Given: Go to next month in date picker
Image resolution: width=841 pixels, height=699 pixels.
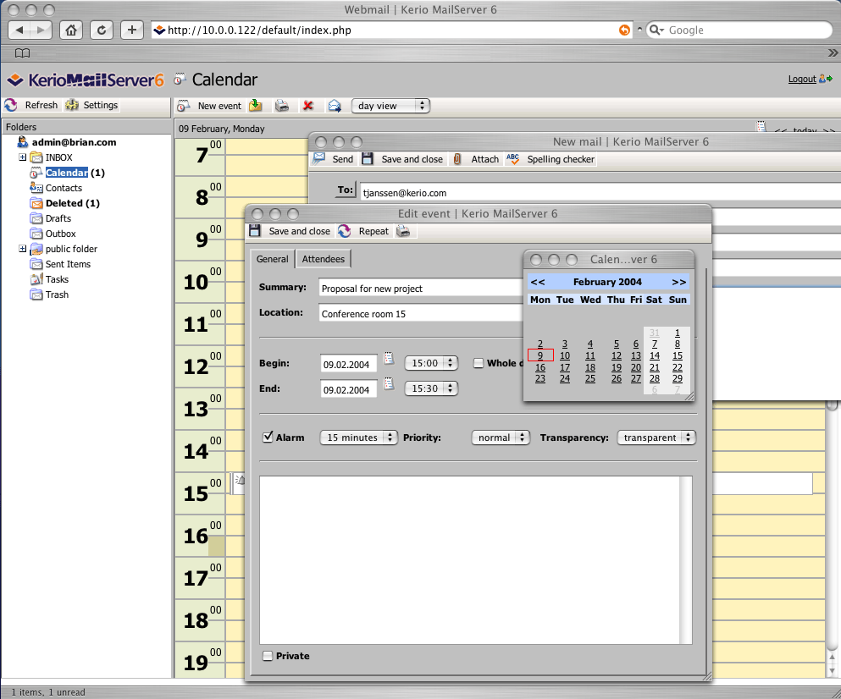Looking at the screenshot, I should pyautogui.click(x=678, y=282).
